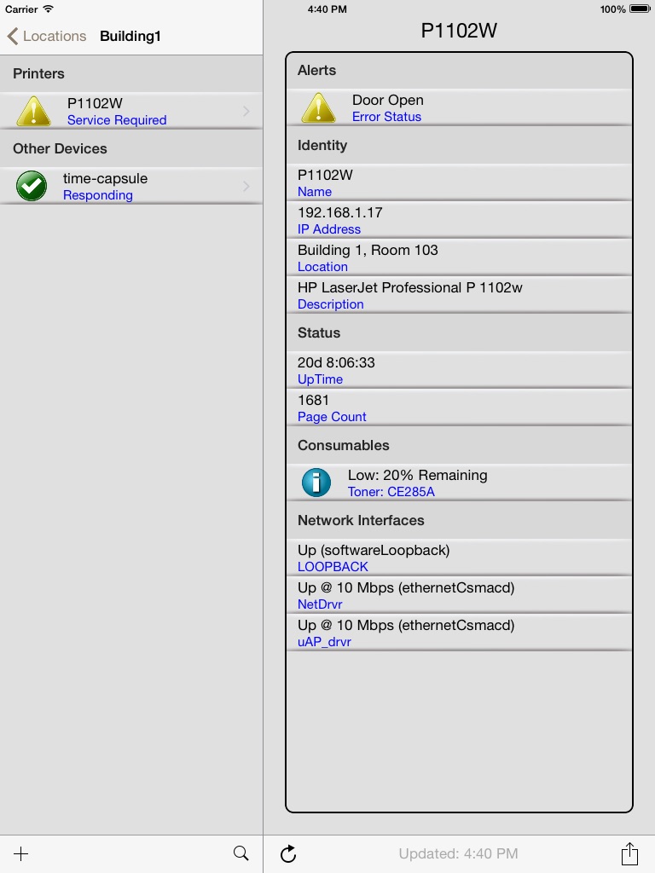Click the Responding status text
This screenshot has height=873, width=655.
pos(97,195)
